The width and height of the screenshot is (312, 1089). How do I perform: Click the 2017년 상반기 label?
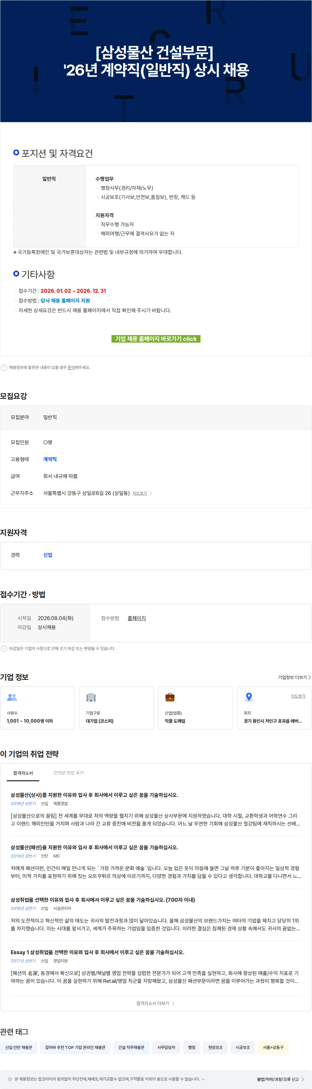click(23, 960)
